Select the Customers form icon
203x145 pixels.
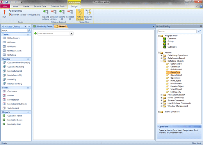pos(4,91)
